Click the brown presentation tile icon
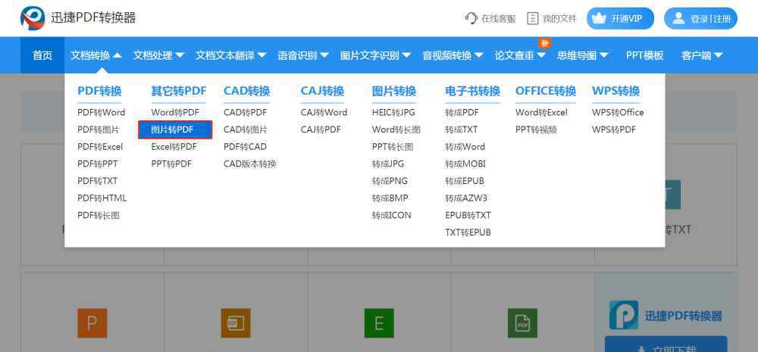 click(x=236, y=323)
